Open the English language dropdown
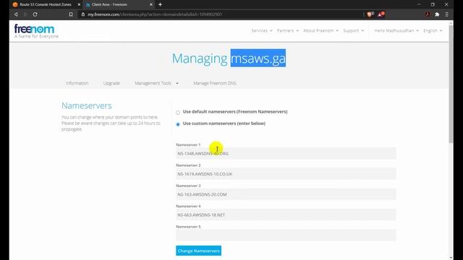 pyautogui.click(x=433, y=30)
